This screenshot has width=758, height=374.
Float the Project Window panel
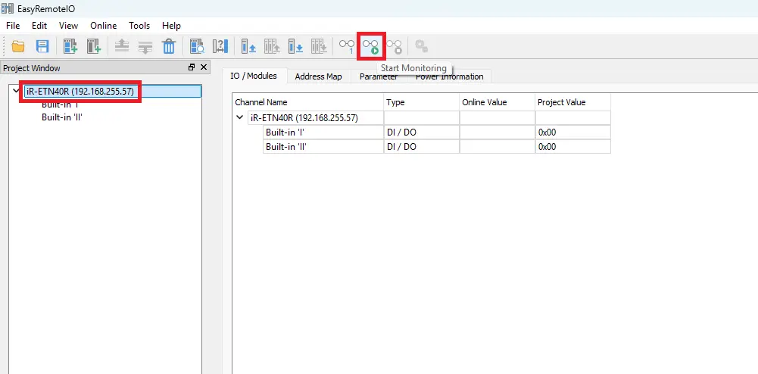pos(192,68)
